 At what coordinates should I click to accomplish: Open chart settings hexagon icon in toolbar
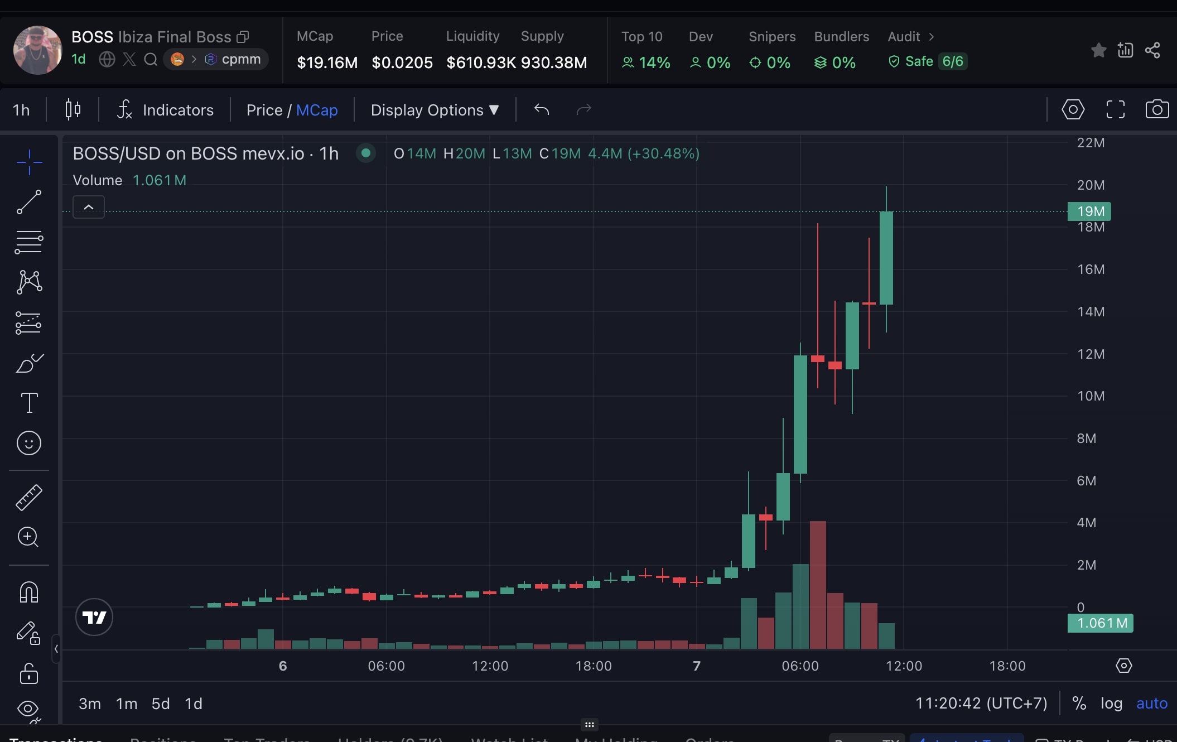click(x=1073, y=109)
